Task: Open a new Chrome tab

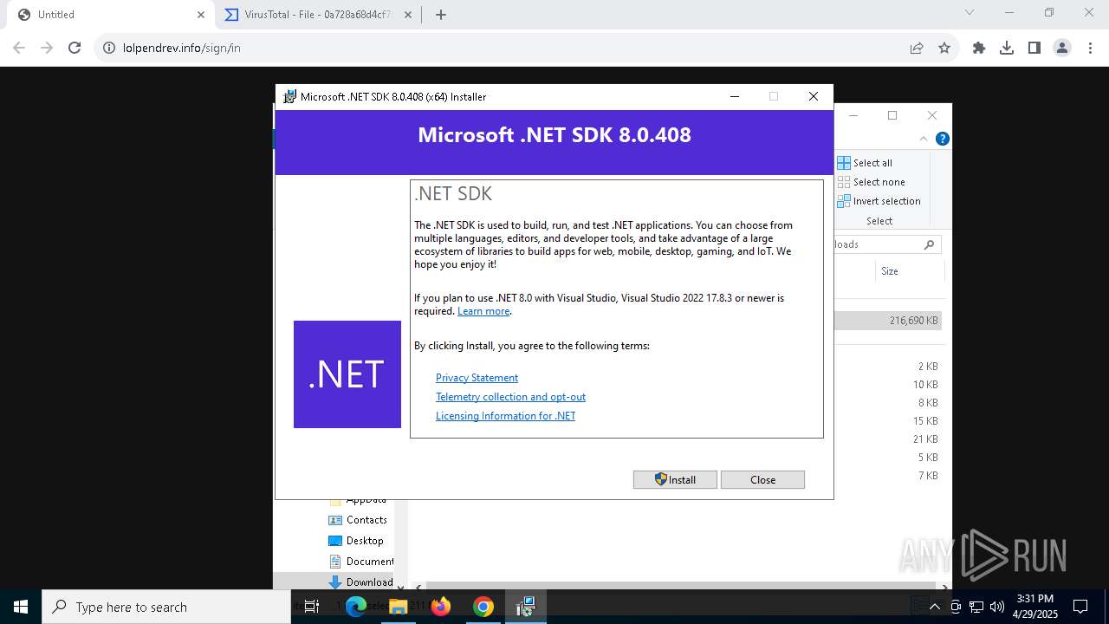Action: (x=441, y=15)
